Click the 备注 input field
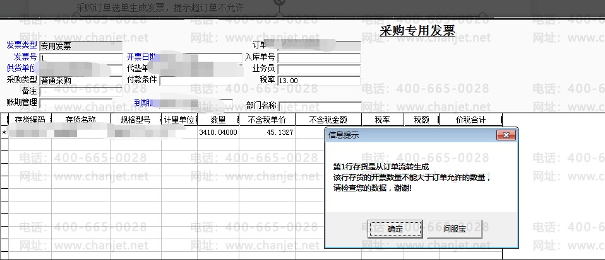This screenshot has width=605, height=260. [81, 92]
